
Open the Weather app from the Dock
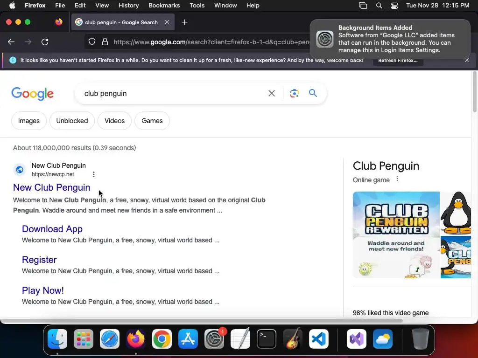click(x=383, y=339)
